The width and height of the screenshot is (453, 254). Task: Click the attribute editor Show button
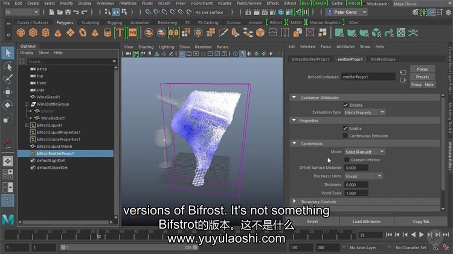(416, 84)
